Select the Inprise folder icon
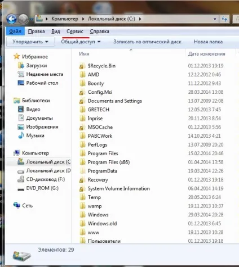239x267 pixels. click(82, 119)
